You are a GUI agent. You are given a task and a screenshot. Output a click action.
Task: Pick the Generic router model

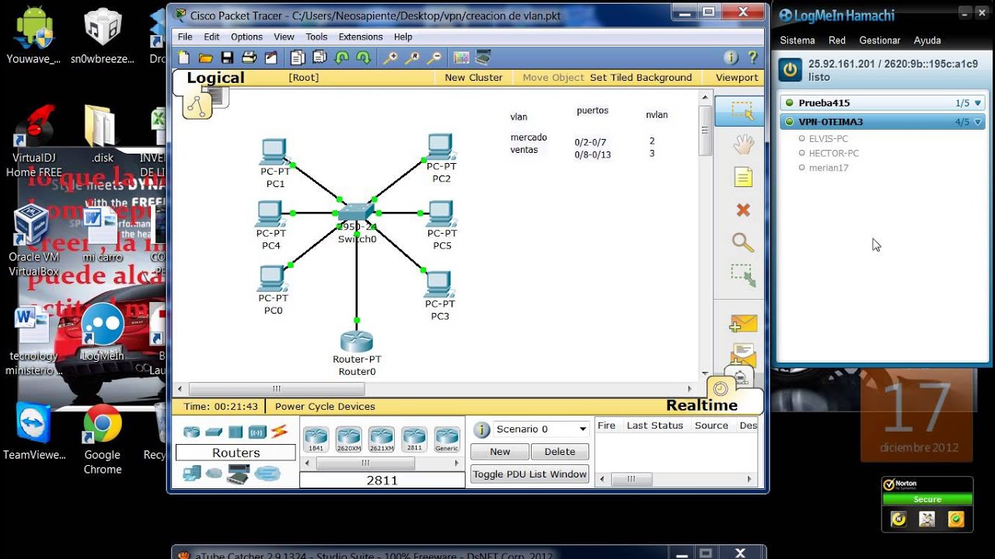tap(446, 439)
